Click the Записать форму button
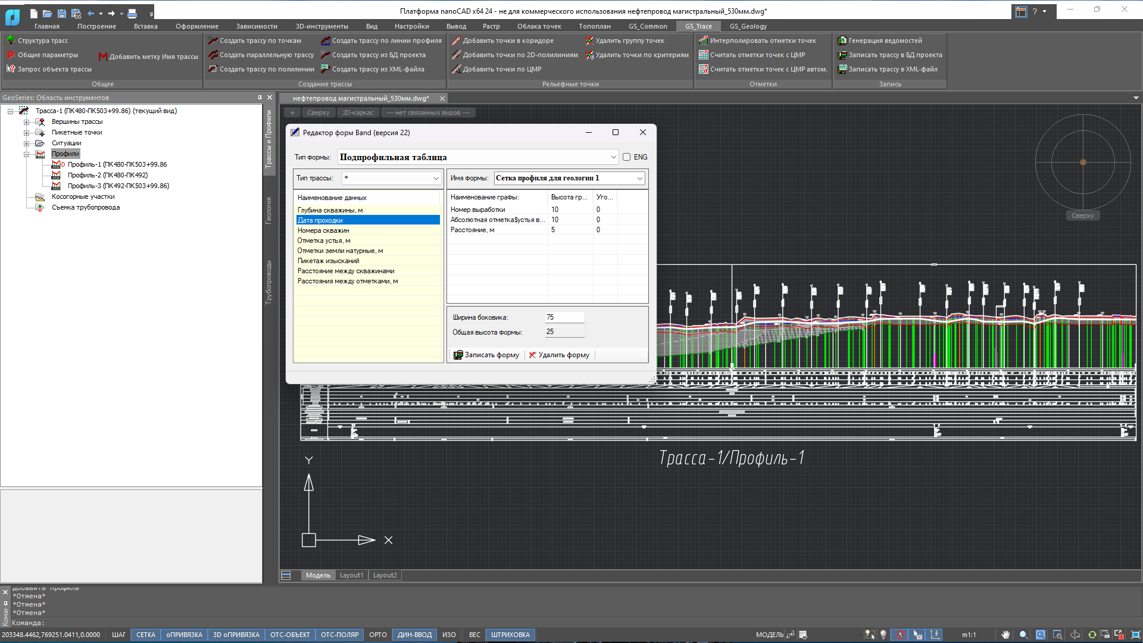 click(x=486, y=355)
